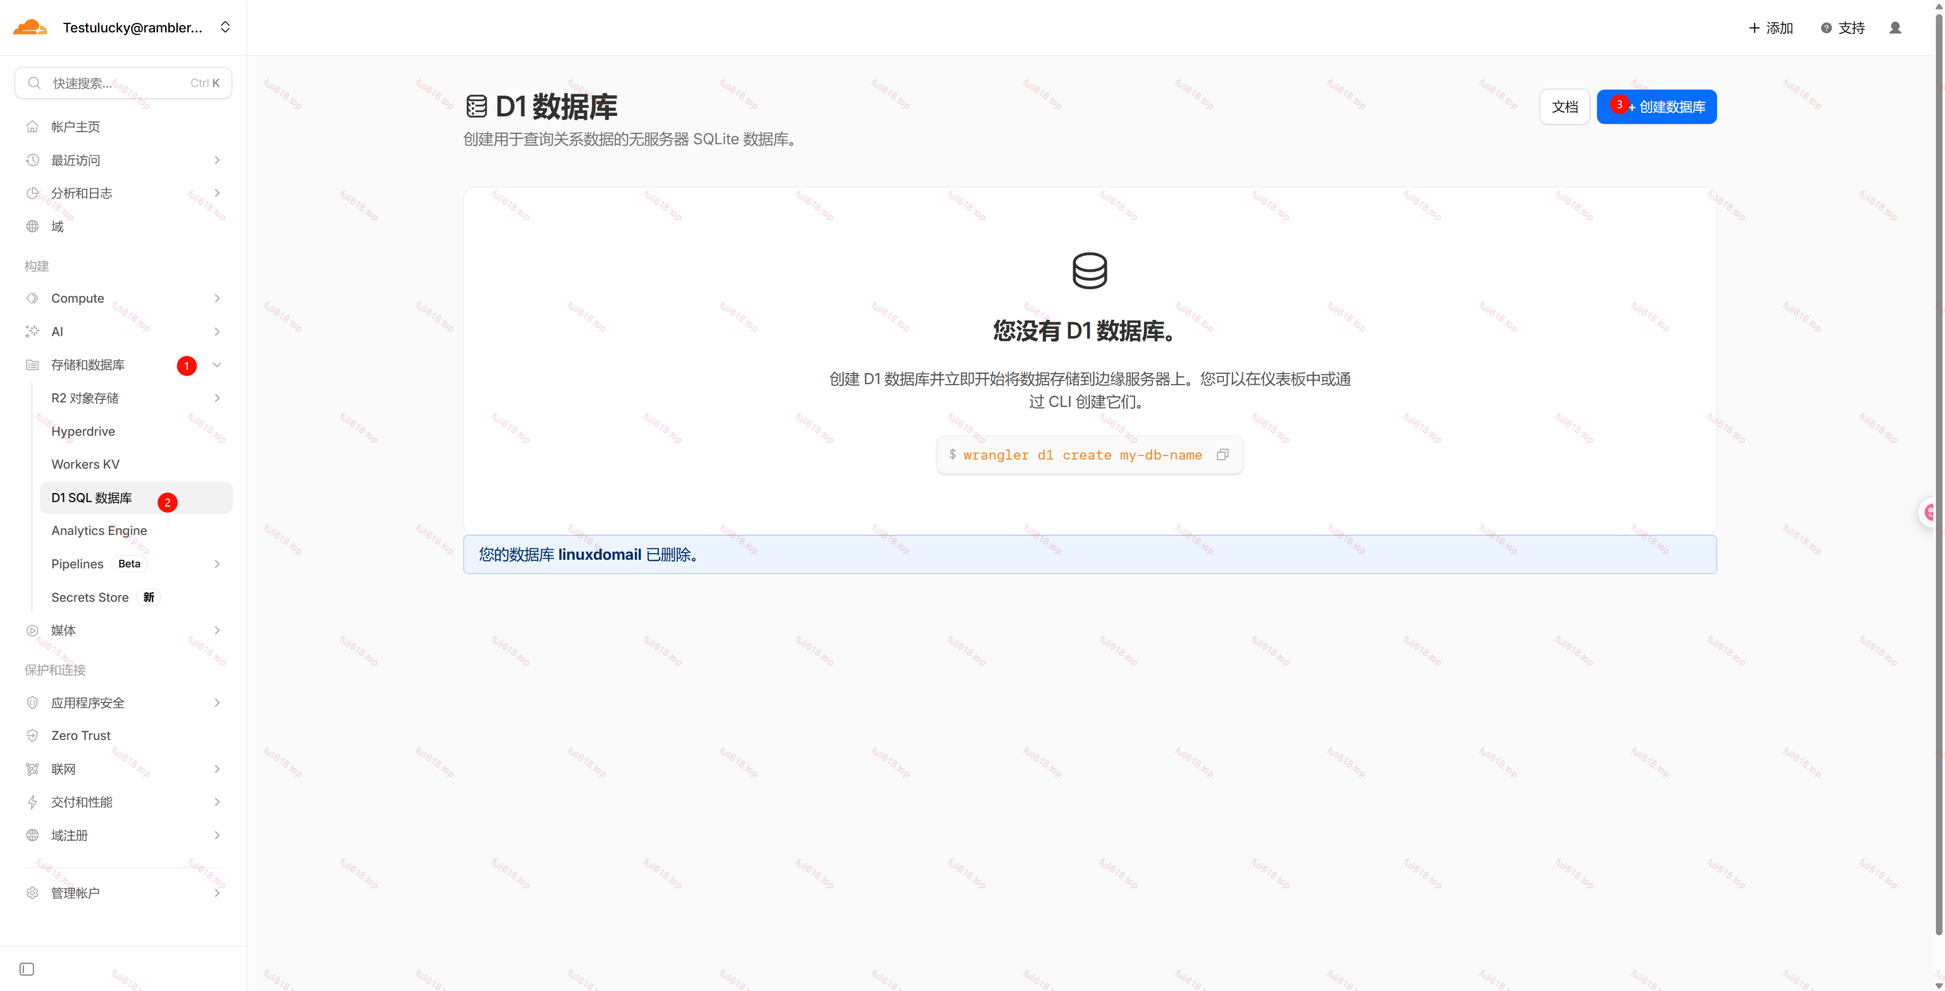1945x991 pixels.
Task: Click the D1 database title icon
Action: pyautogui.click(x=477, y=106)
